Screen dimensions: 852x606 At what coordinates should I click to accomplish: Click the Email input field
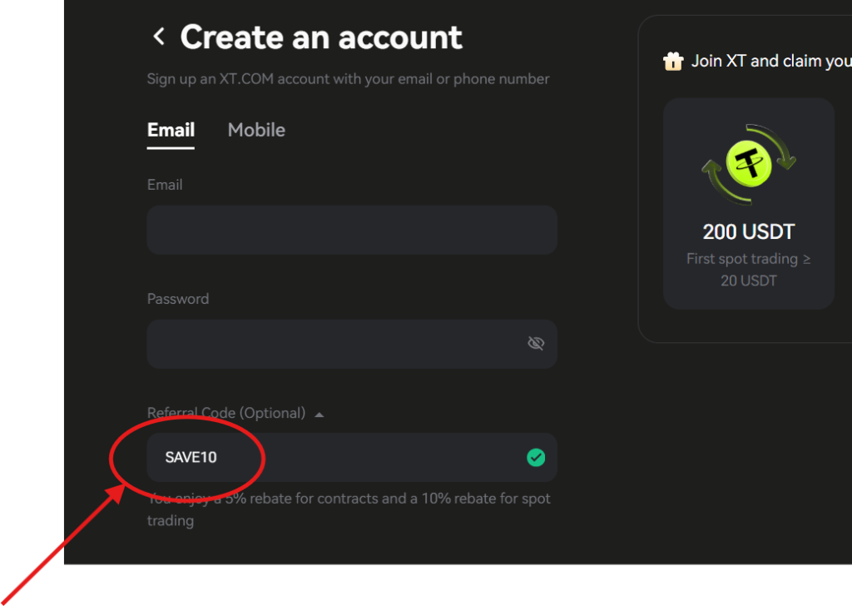tap(351, 229)
